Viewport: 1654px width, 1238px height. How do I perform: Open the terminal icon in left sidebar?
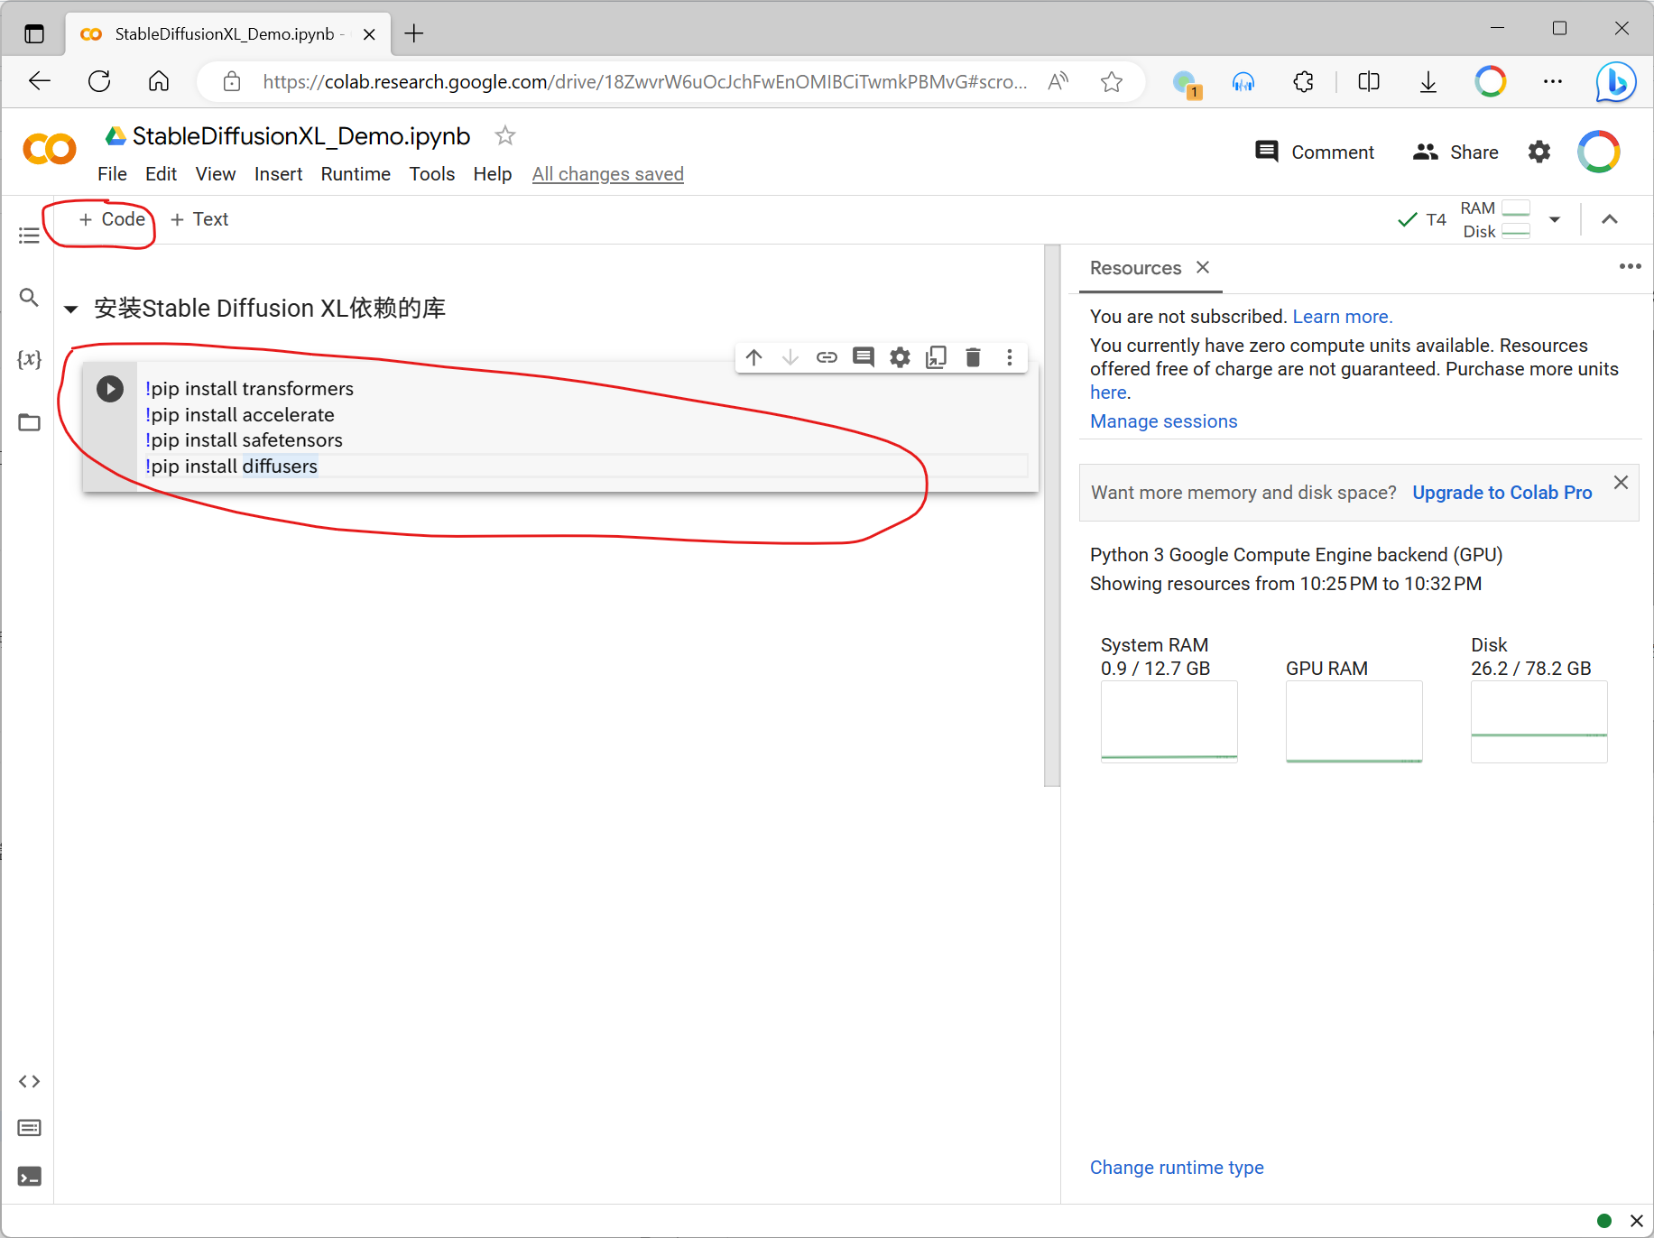(29, 1177)
